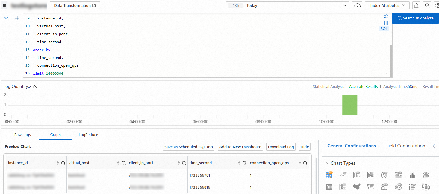The width and height of the screenshot is (439, 194).
Task: Collapse the query editor bottom caret
Action: coord(386,74)
